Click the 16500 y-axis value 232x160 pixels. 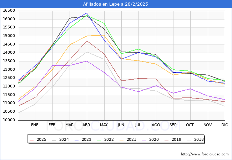click(x=9, y=11)
